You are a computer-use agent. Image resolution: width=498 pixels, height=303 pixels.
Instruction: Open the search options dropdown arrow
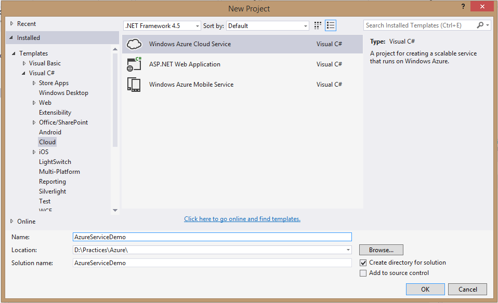488,25
